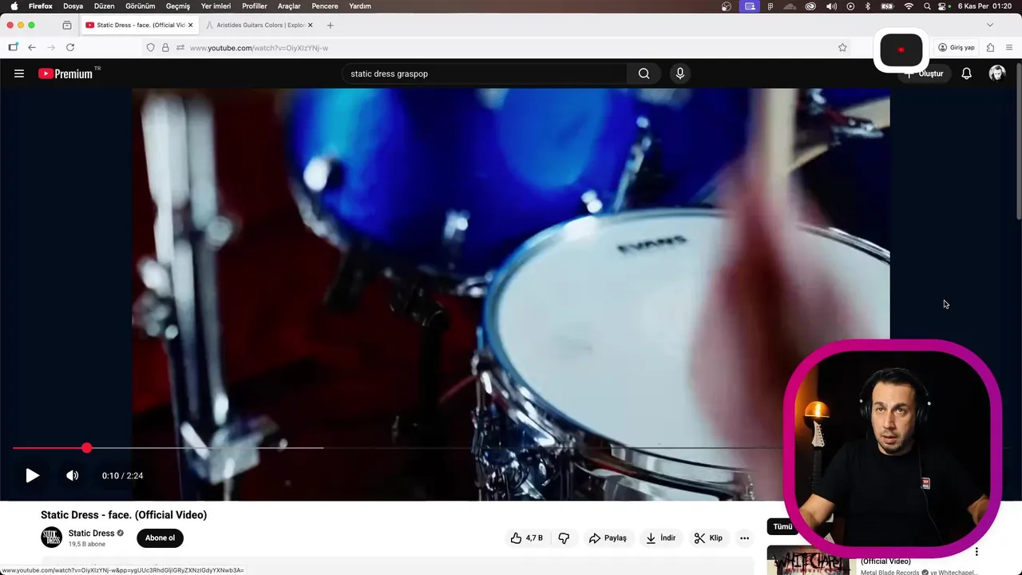The height and width of the screenshot is (575, 1022).
Task: Open the Firefox extensions puzzle icon
Action: click(x=990, y=48)
